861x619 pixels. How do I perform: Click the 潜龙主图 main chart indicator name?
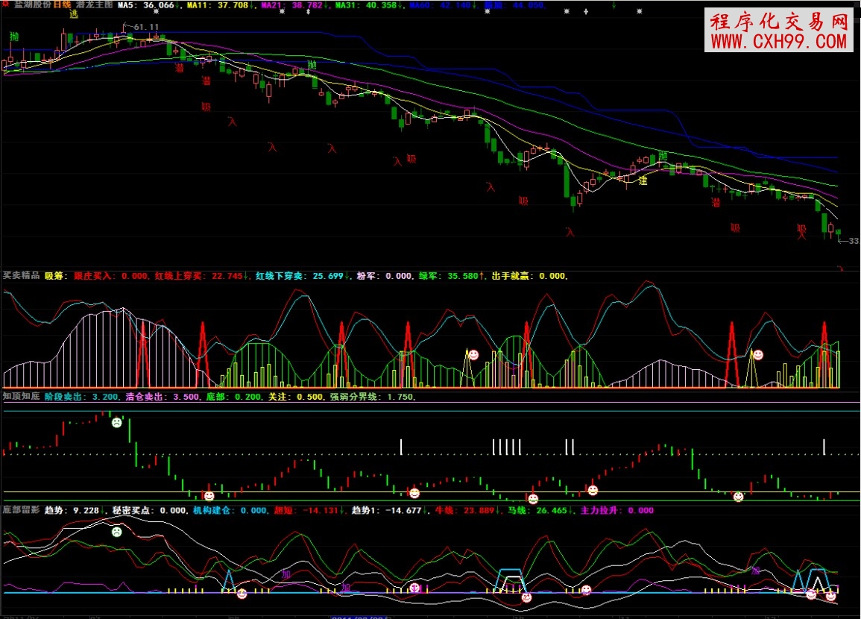(x=94, y=4)
